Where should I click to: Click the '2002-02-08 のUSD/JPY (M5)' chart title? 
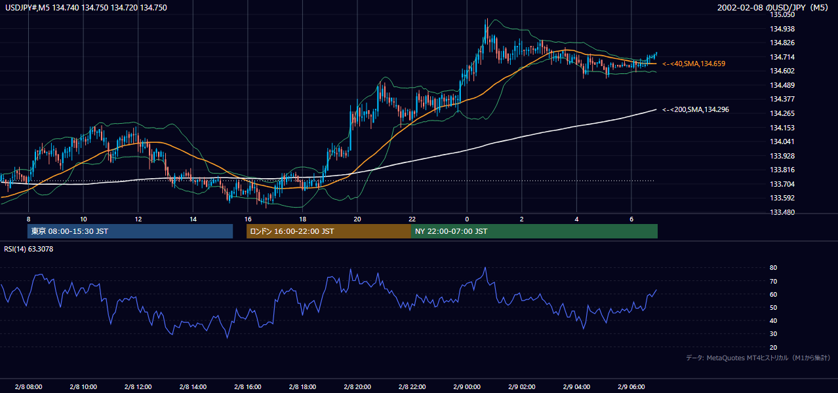[x=774, y=8]
